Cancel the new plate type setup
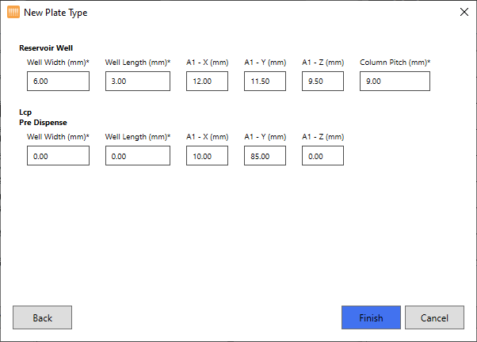The height and width of the screenshot is (342, 477). (434, 317)
